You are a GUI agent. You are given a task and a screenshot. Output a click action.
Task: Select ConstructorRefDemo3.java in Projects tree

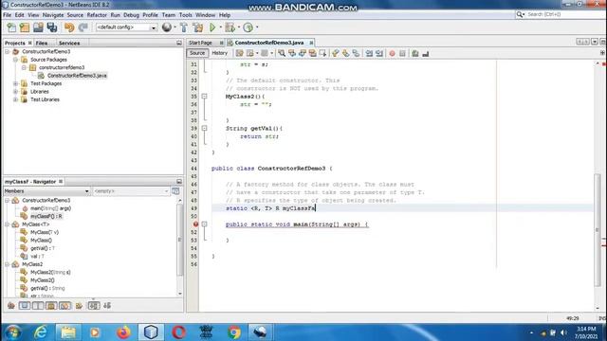[77, 76]
